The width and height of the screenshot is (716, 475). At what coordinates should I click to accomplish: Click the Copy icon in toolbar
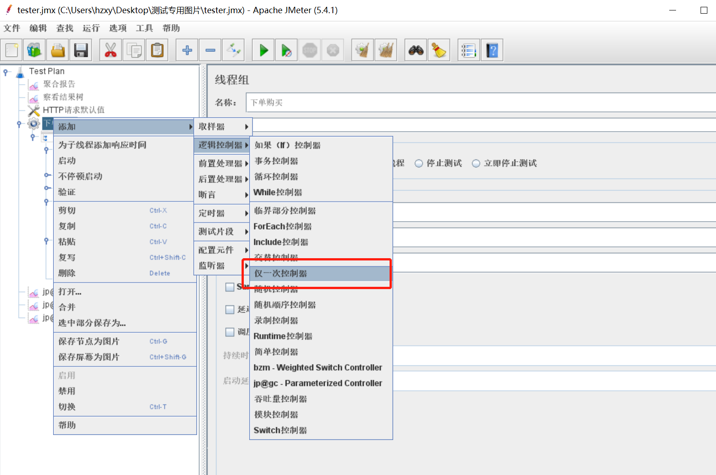pyautogui.click(x=134, y=50)
